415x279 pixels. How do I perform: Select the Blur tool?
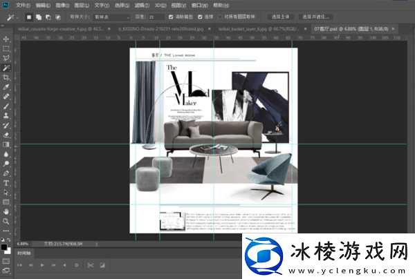[6, 154]
